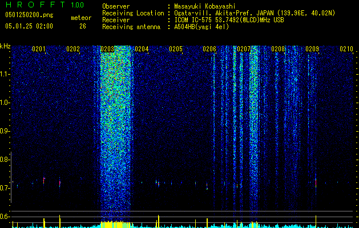Click the HROFFT program title
The image size is (359, 228).
(35, 5)
